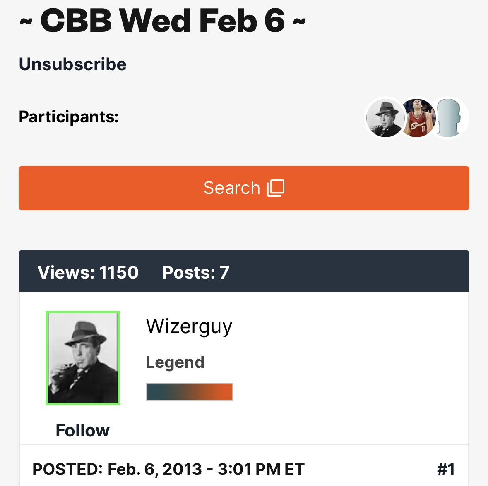Viewport: 488px width, 486px height.
Task: Click Wizerguy's green-bordered profile picture
Action: tap(83, 358)
